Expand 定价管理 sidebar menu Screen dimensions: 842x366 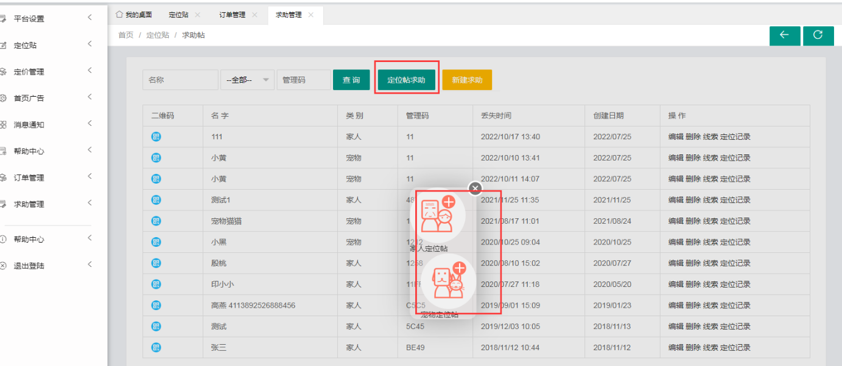[x=49, y=72]
